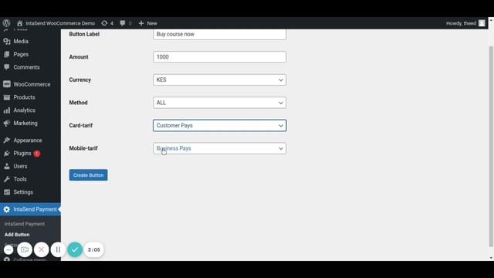Image resolution: width=494 pixels, height=278 pixels.
Task: Click the plus New content icon
Action: pos(141,23)
